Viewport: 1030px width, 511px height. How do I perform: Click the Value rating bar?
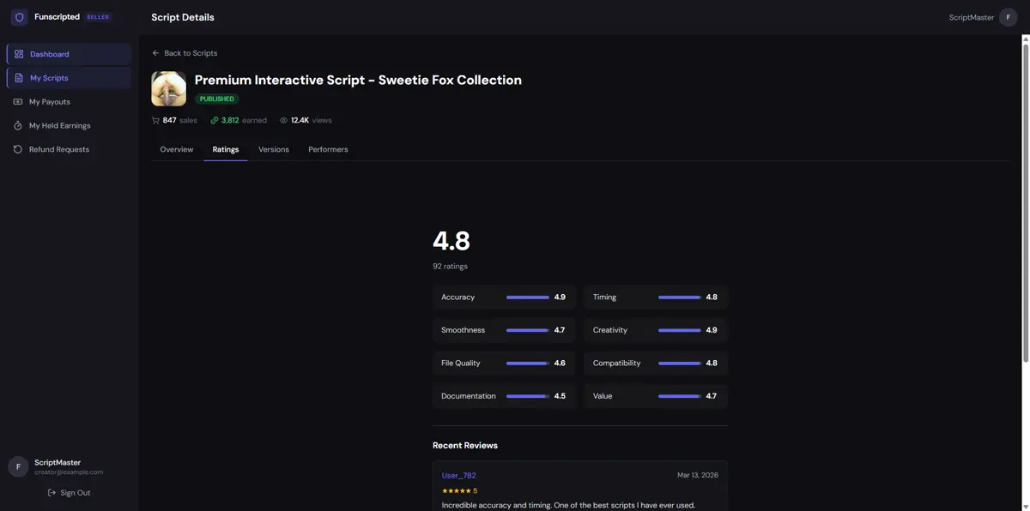coord(680,396)
